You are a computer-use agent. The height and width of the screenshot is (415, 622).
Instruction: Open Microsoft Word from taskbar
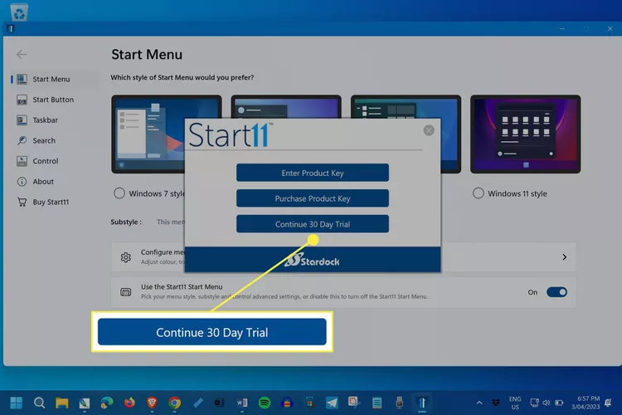pyautogui.click(x=242, y=403)
